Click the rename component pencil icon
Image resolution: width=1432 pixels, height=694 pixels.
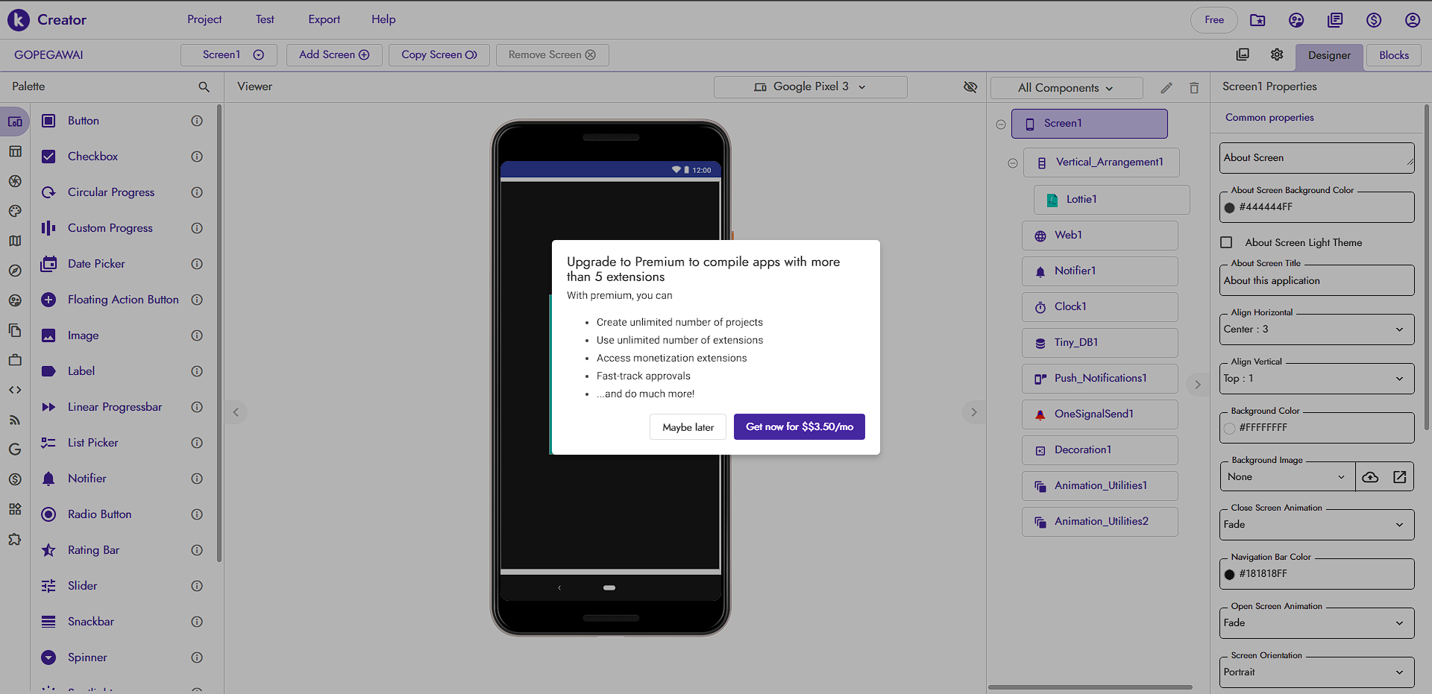[x=1166, y=88]
